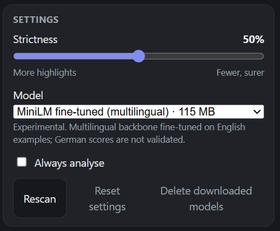This screenshot has height=231, width=280.
Task: Select the MiniLM fine-tuned model text
Action: coord(93,112)
